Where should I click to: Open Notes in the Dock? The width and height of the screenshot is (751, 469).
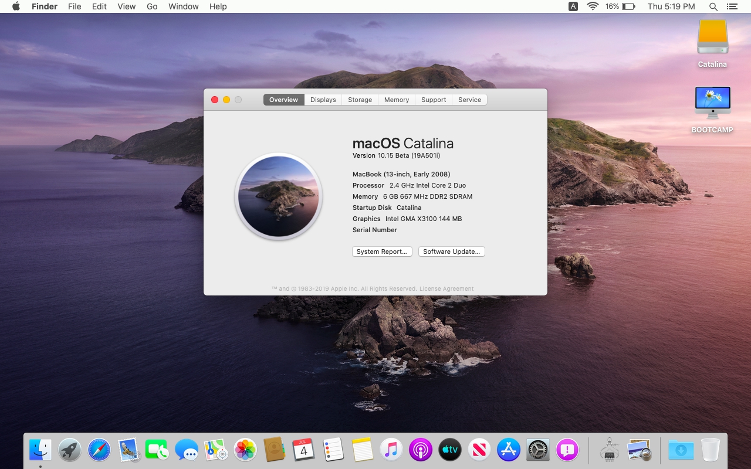click(362, 450)
